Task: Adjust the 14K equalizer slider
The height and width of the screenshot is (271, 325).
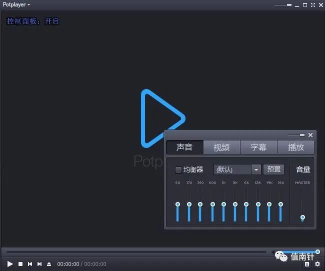Action: pos(269,204)
